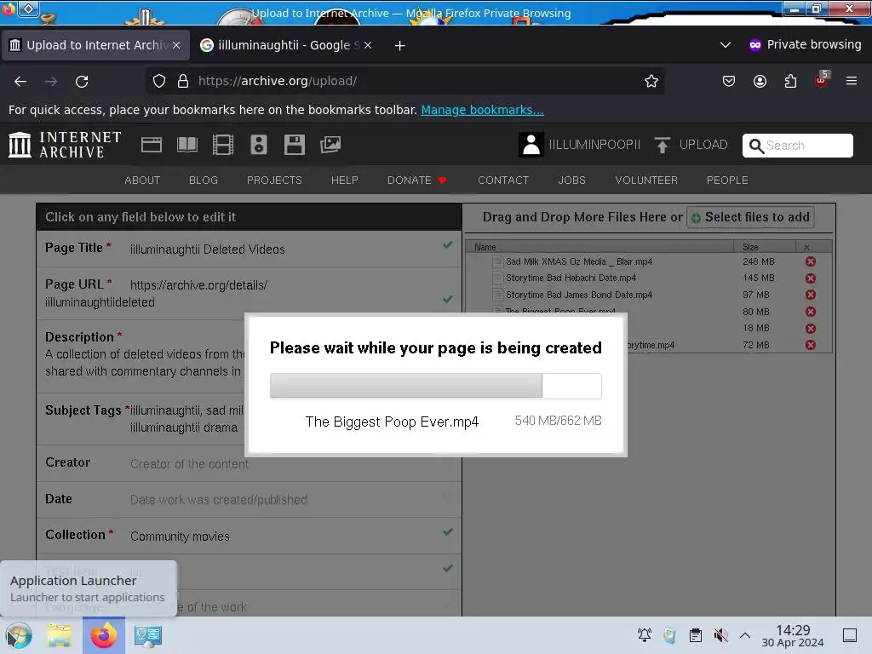872x654 pixels.
Task: Open the Extensions puzzle icon
Action: 790,81
